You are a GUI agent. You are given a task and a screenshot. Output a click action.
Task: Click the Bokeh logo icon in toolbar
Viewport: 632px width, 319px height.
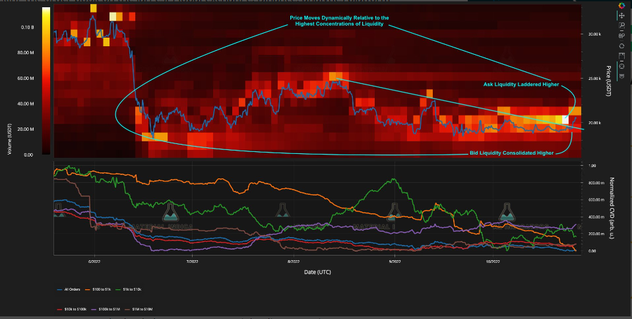pyautogui.click(x=620, y=5)
